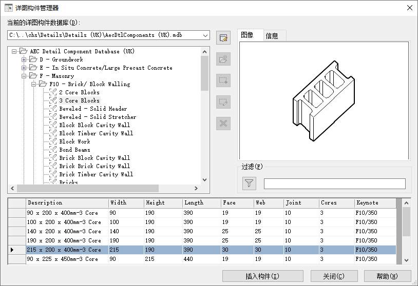
Task: Click the tree horizontal scrollbar thumb
Action: 88,189
